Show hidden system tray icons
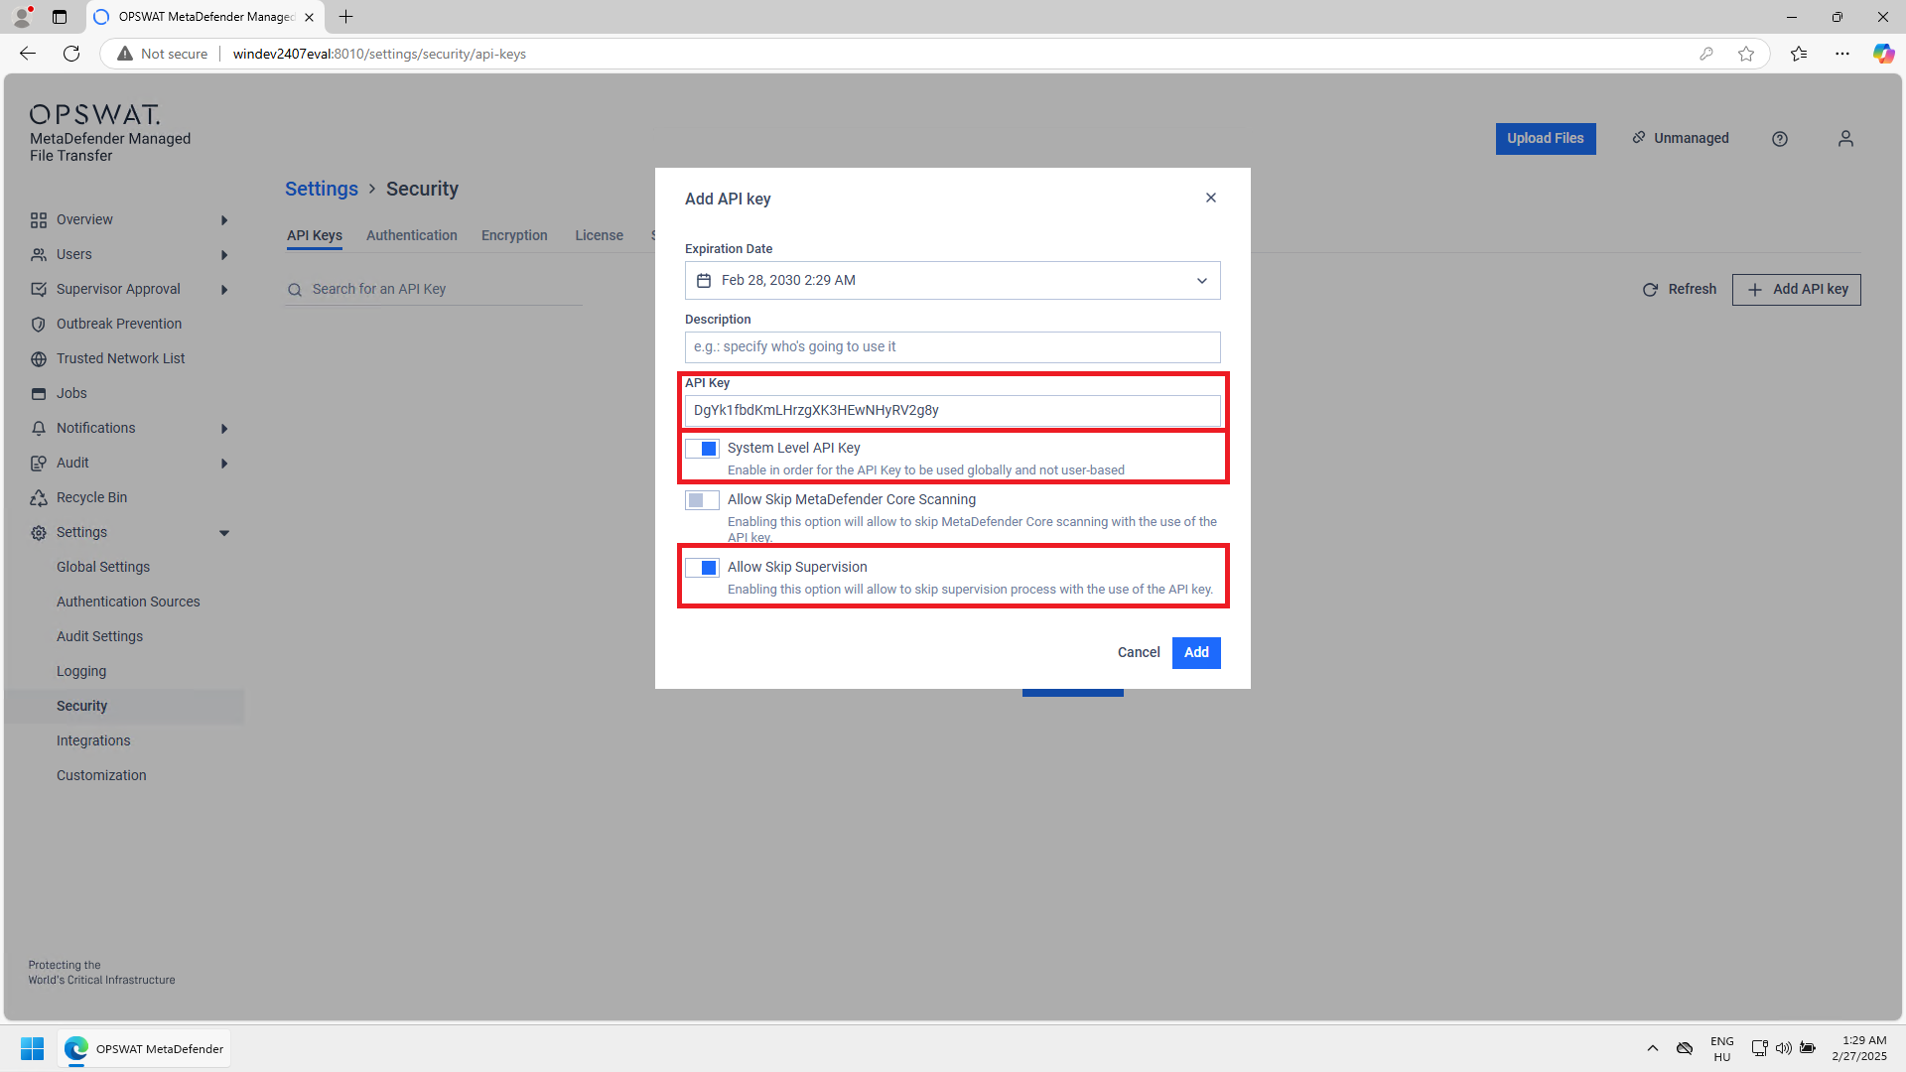The width and height of the screenshot is (1906, 1072). (1653, 1048)
